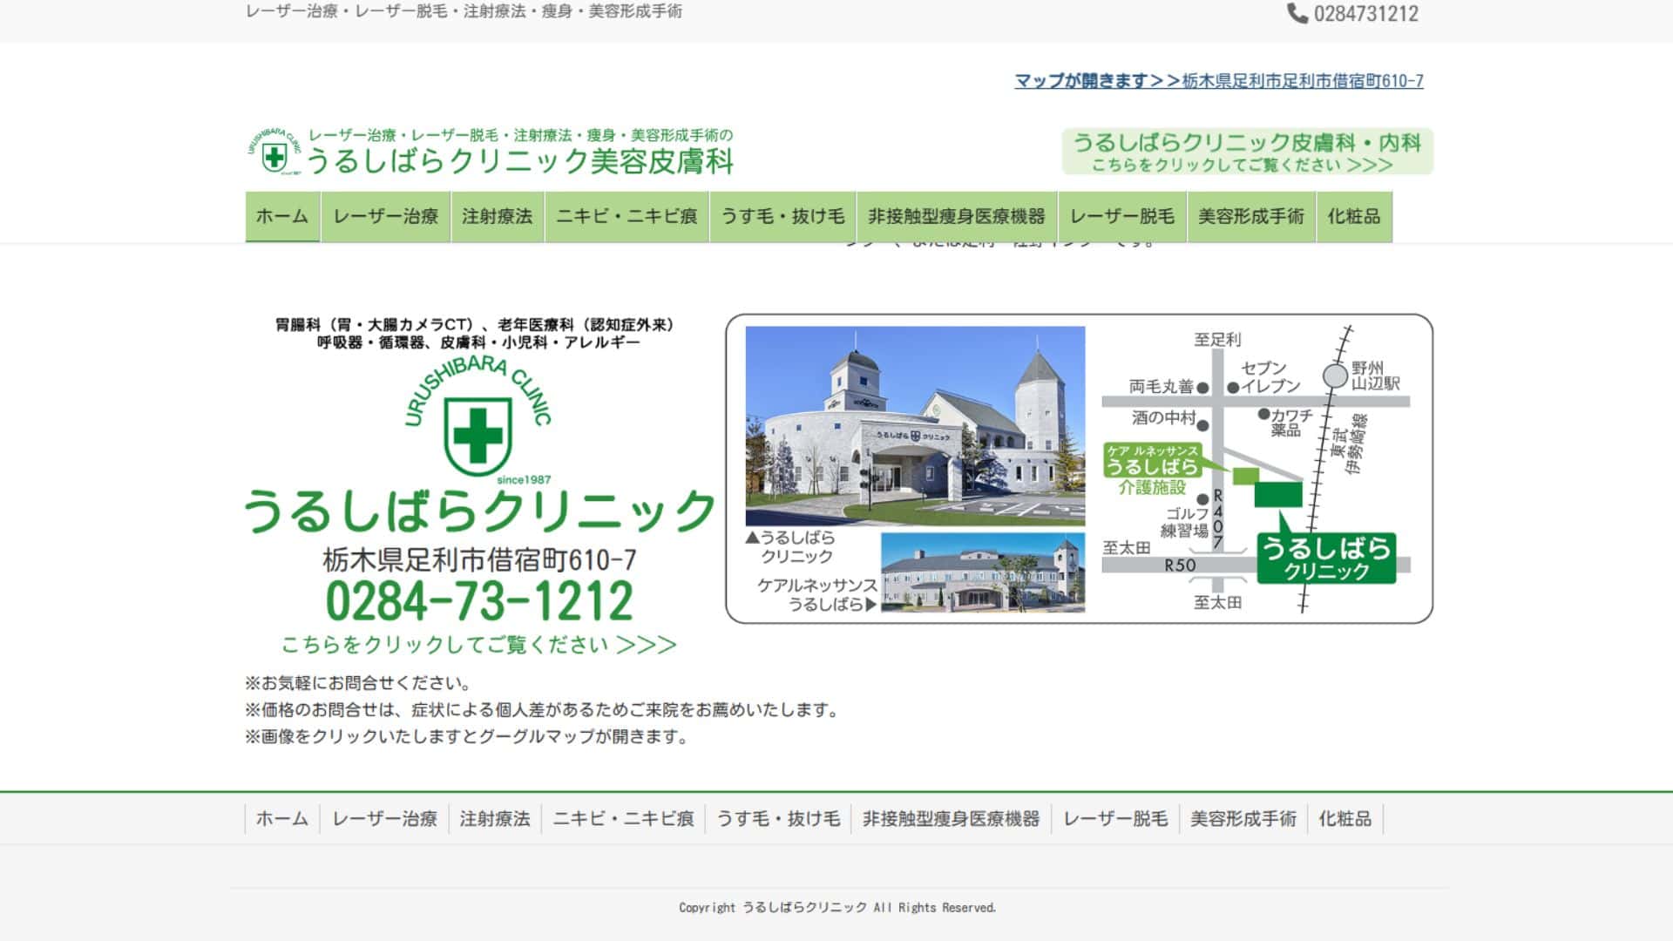Select the ホーム tab in top navigation
The width and height of the screenshot is (1673, 941).
click(281, 217)
